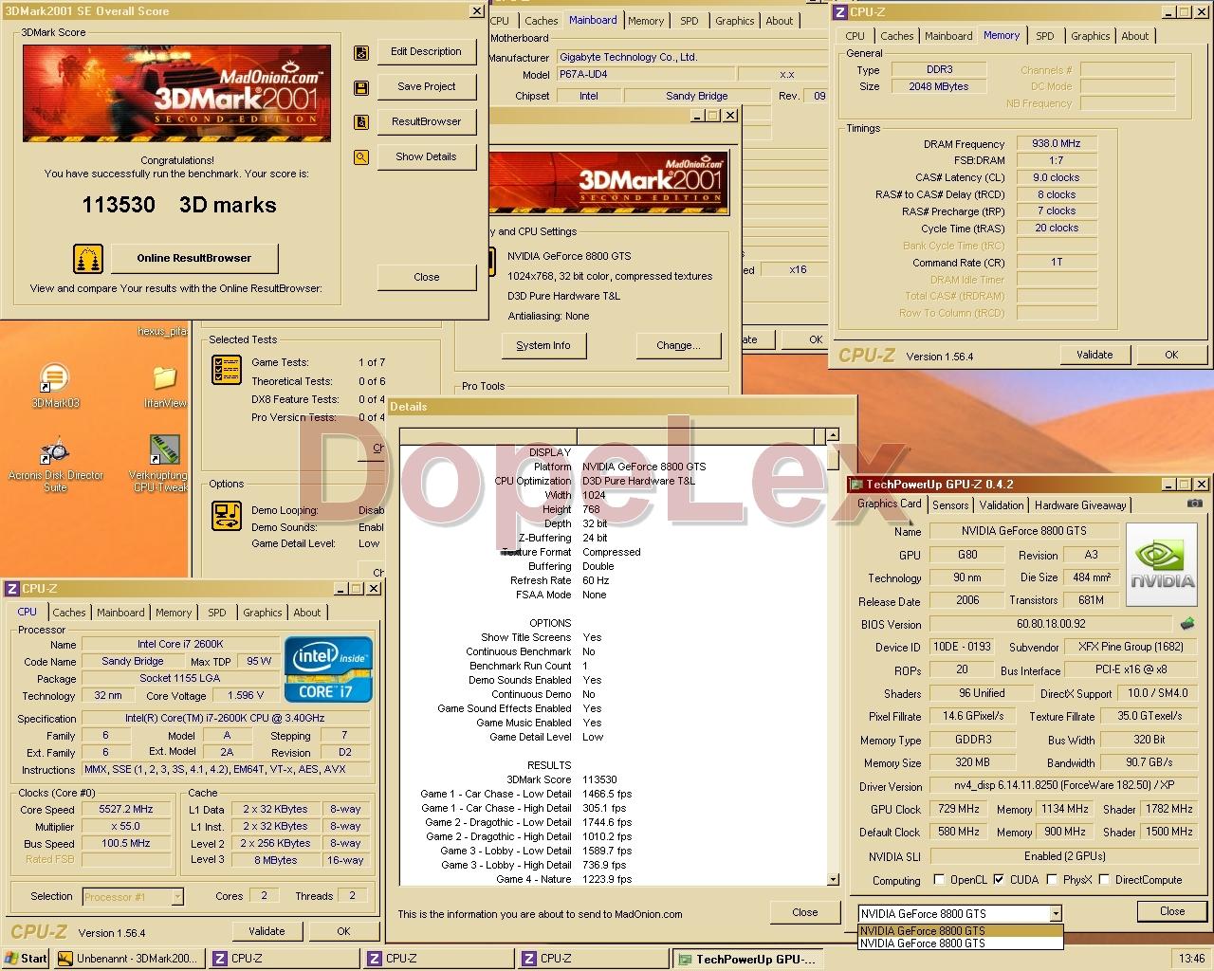This screenshot has height=971, width=1214.
Task: Click the Online ResultBrowser abacus icon
Action: [88, 258]
